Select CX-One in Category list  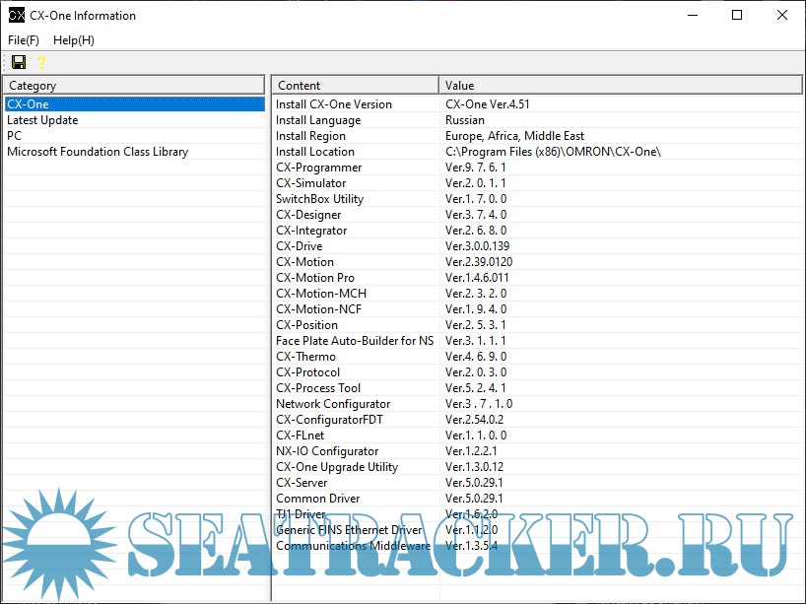coord(28,104)
